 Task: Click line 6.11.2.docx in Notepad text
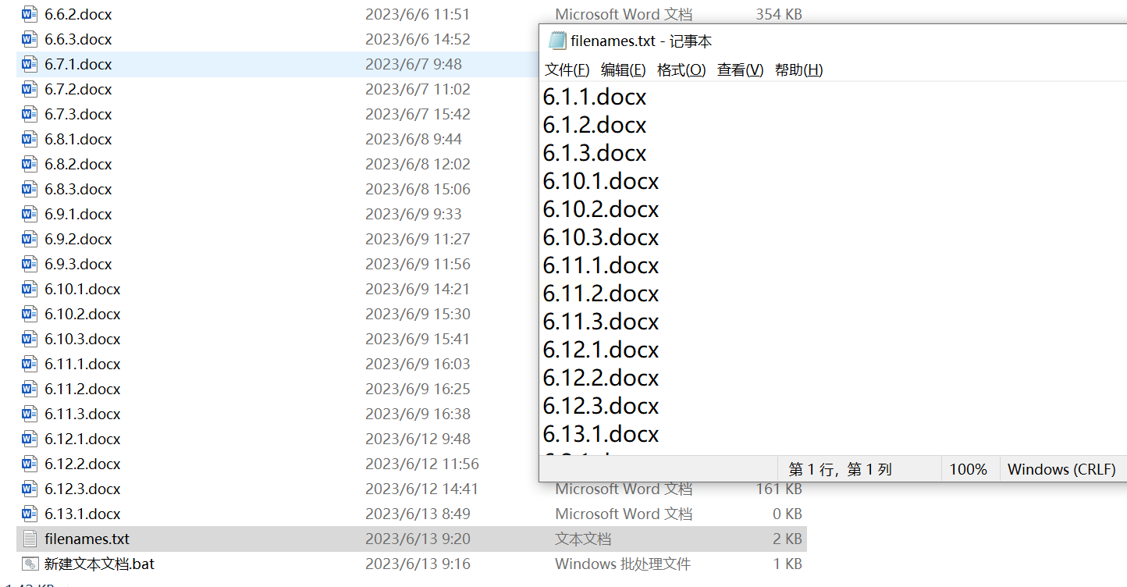[601, 293]
